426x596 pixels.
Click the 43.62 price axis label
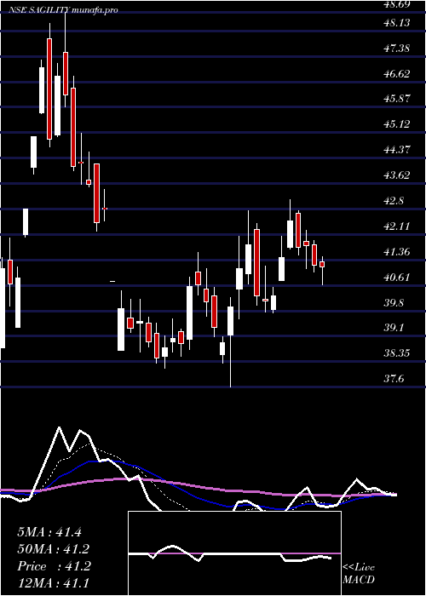pos(397,175)
